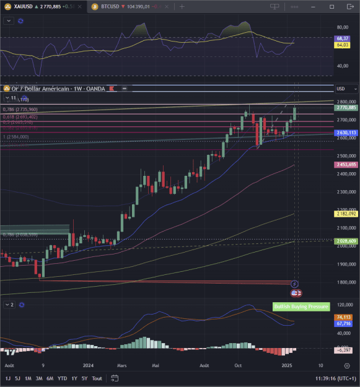Click the 2453,655 pink price label
Viewport: 360px width, 387px height.
coord(346,165)
